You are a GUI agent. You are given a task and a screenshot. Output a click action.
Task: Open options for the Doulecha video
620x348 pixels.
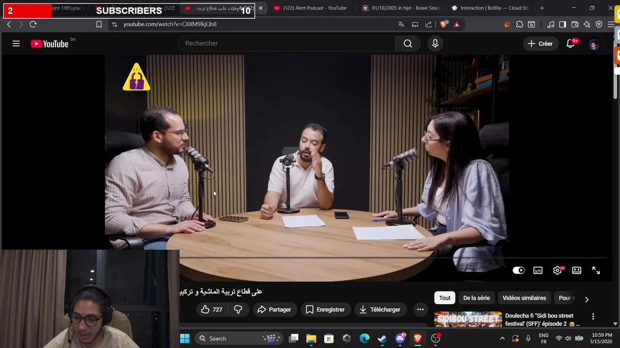pos(593,317)
